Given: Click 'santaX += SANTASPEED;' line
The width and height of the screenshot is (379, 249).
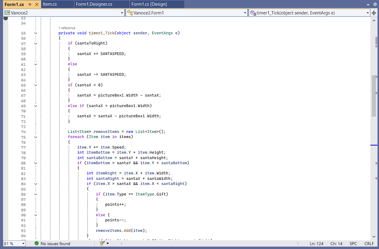Looking at the screenshot, I should tap(102, 54).
